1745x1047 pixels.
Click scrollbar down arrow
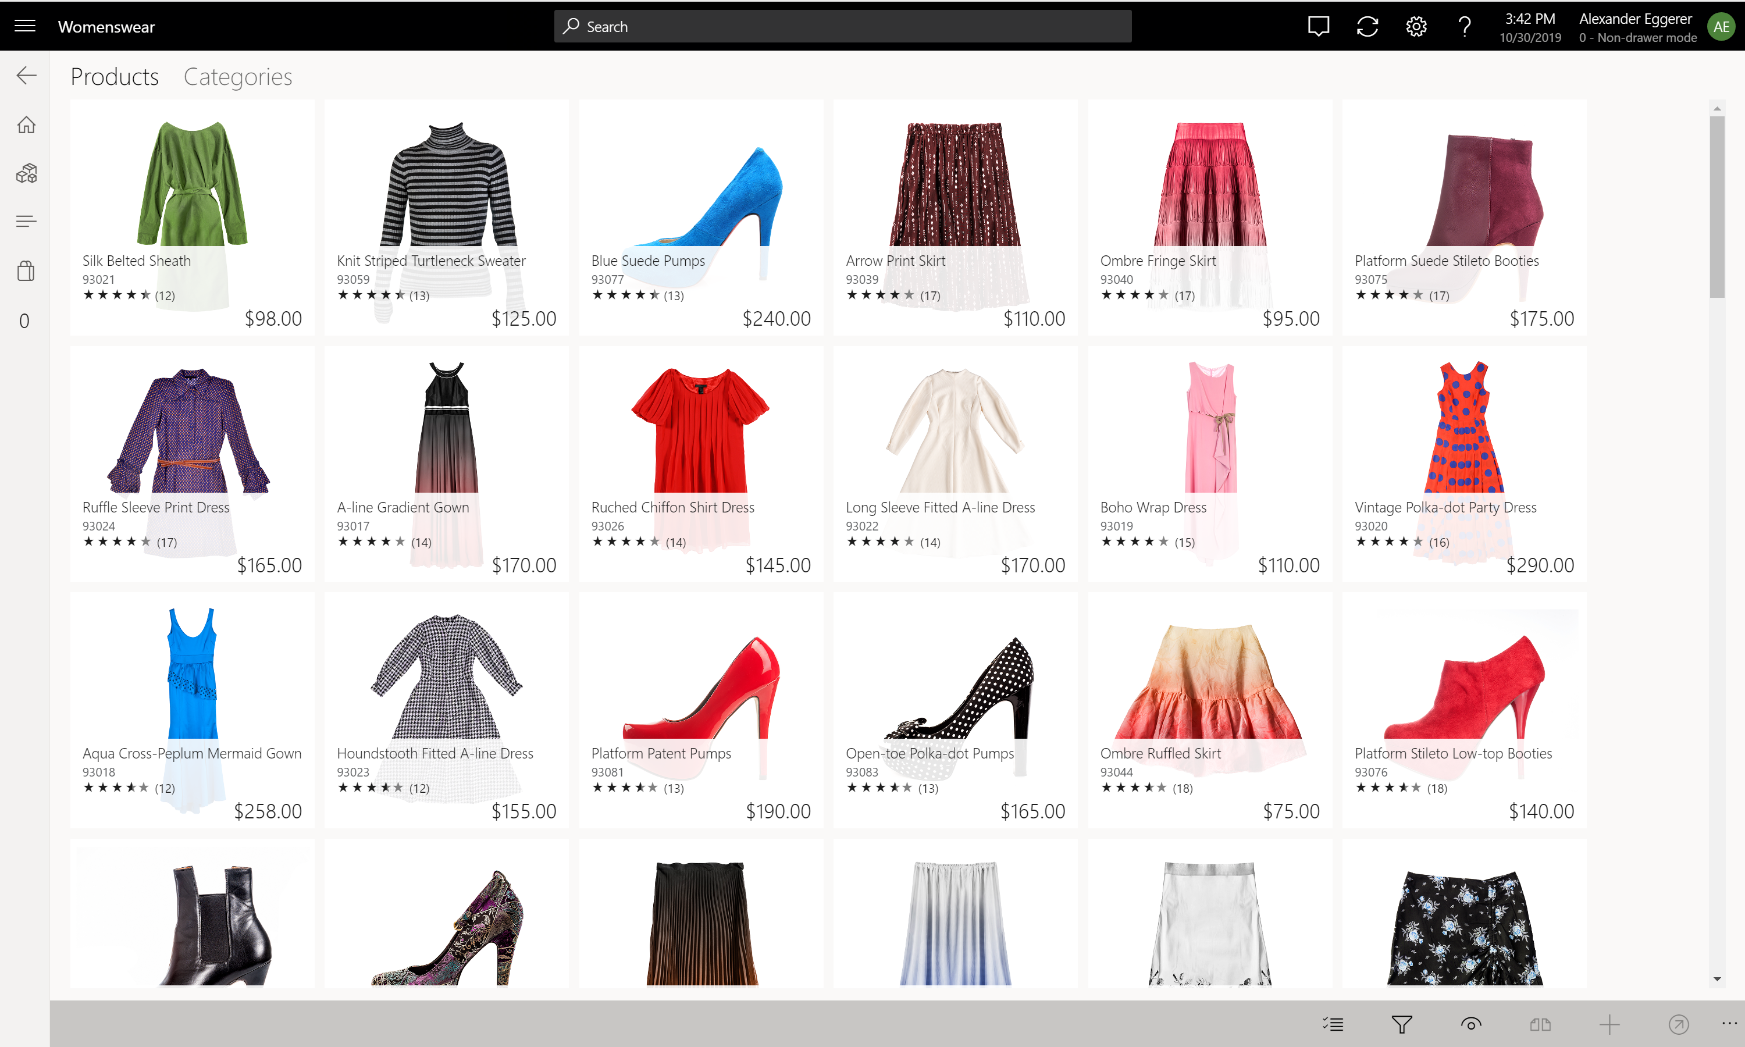click(x=1716, y=978)
